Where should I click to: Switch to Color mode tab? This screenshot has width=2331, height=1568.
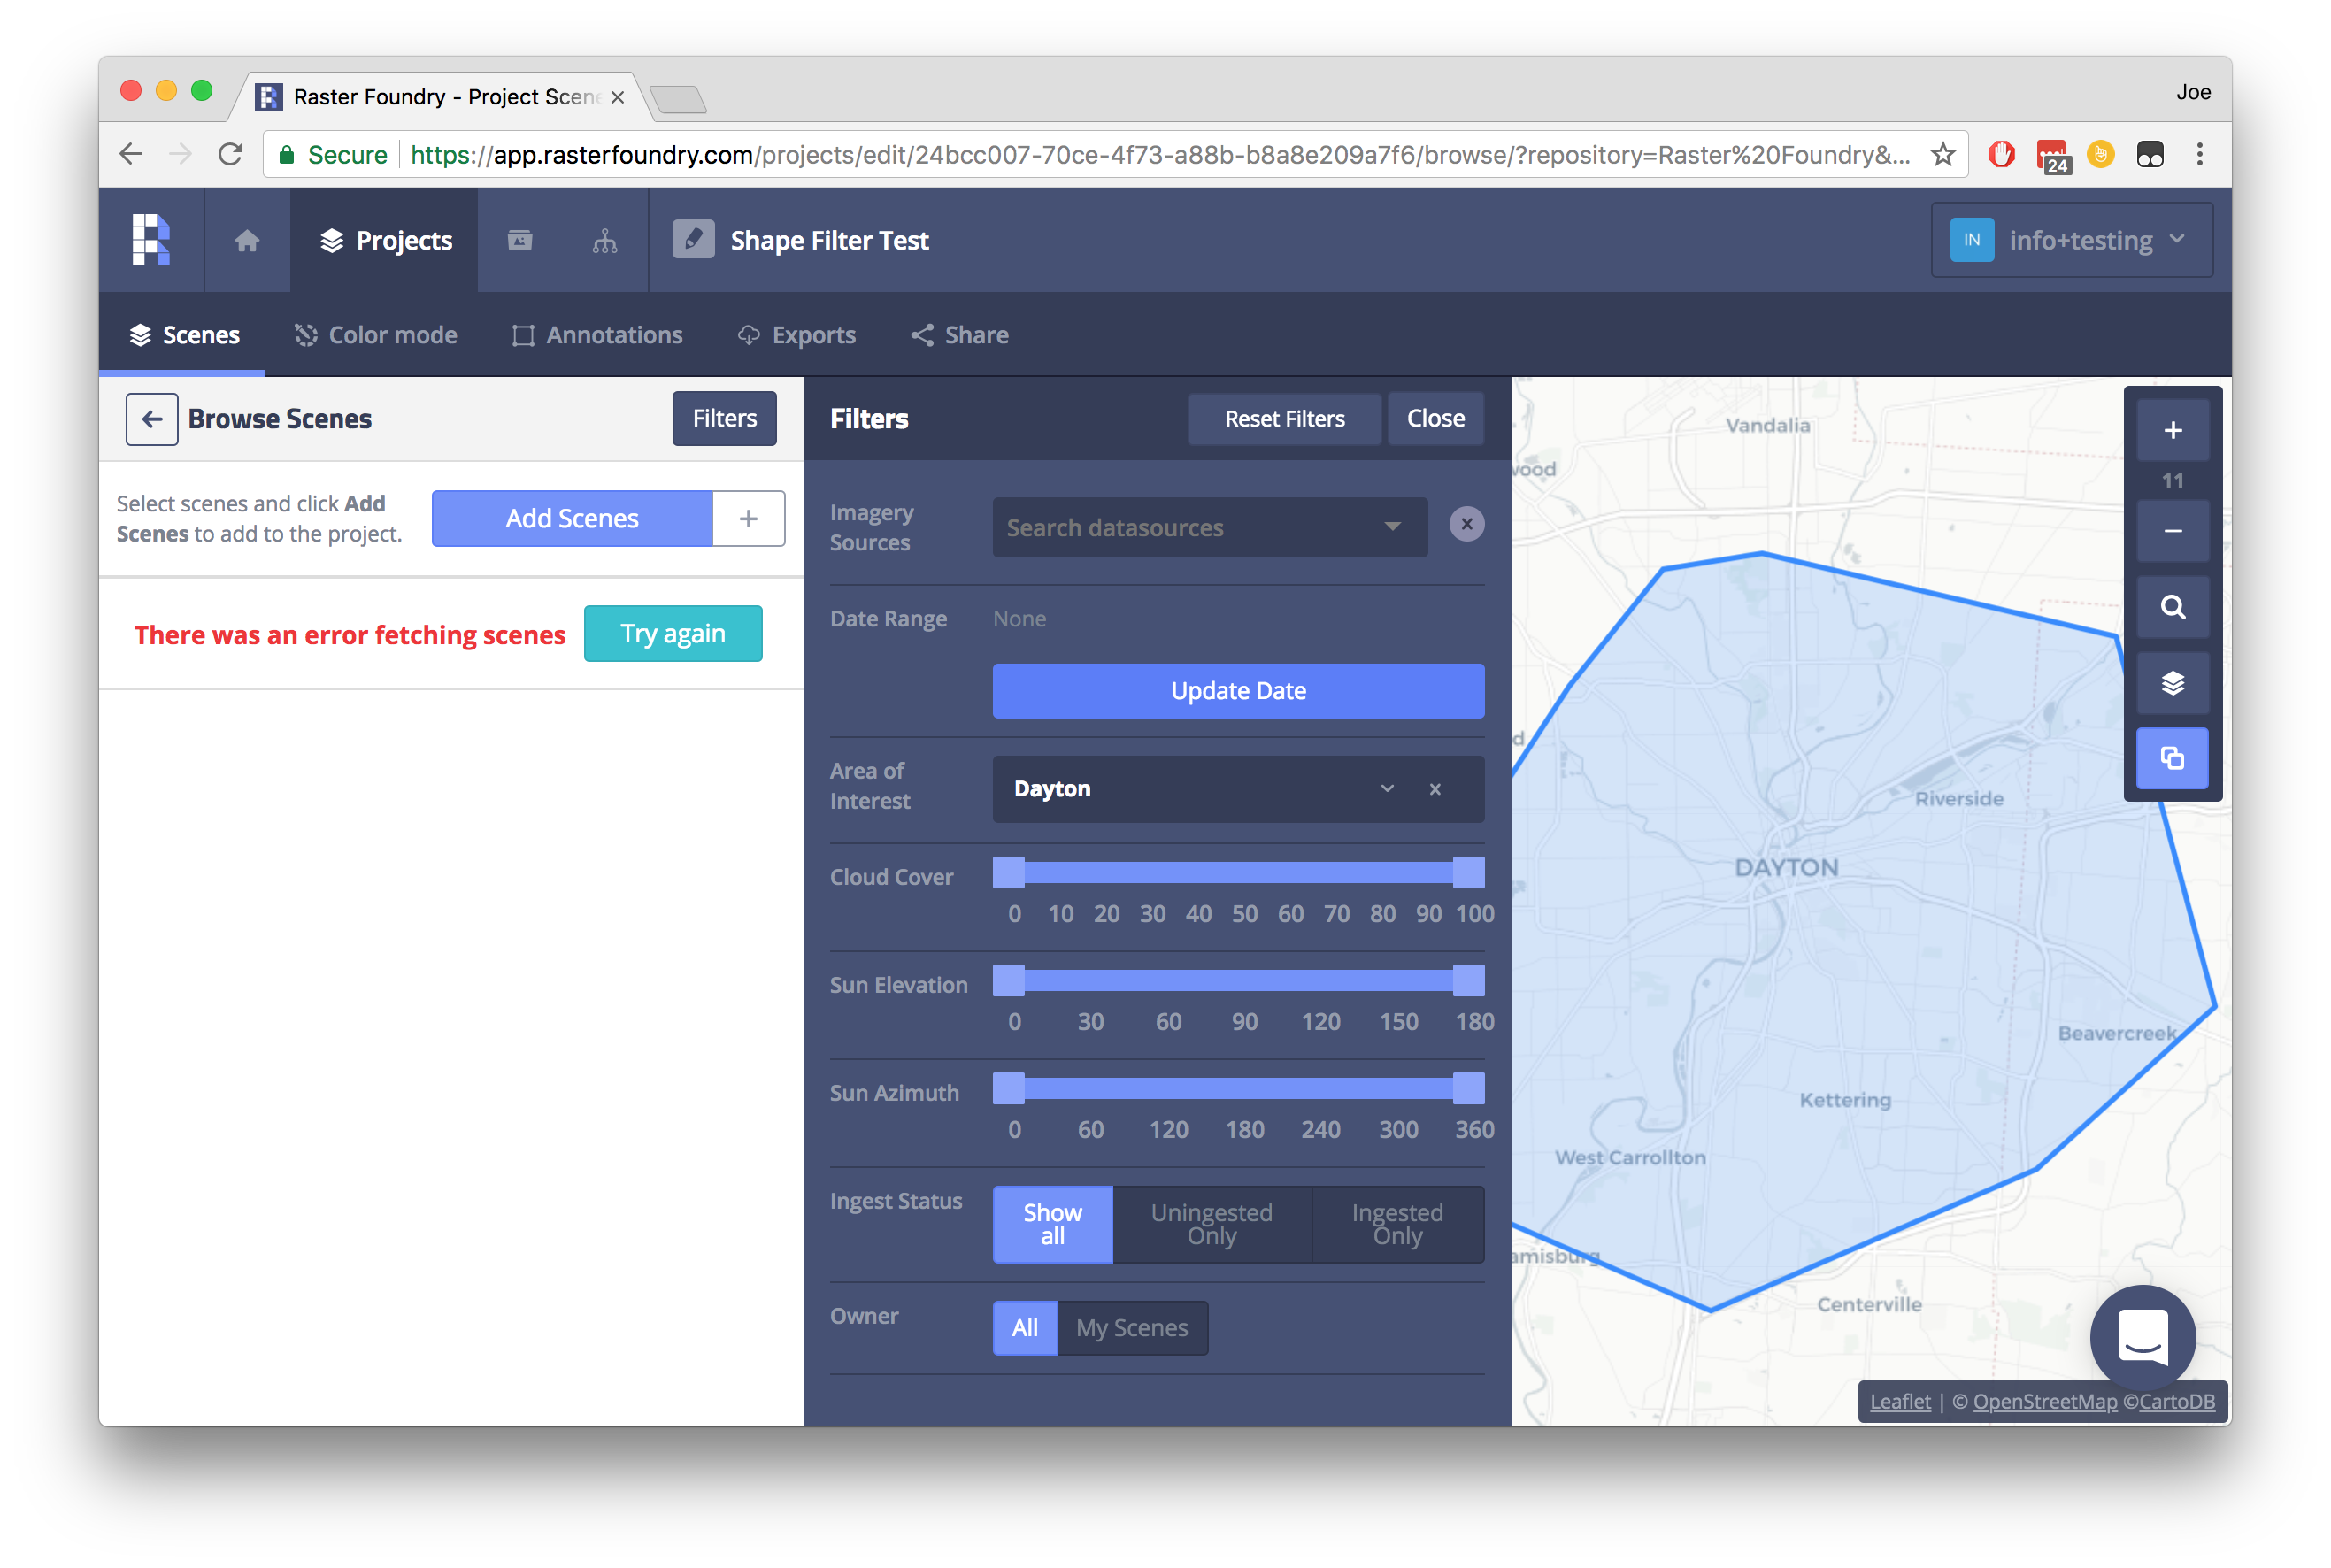(x=376, y=335)
